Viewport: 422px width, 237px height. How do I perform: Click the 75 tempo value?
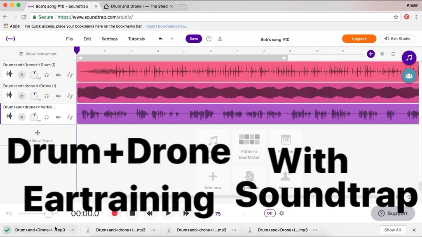point(218,214)
